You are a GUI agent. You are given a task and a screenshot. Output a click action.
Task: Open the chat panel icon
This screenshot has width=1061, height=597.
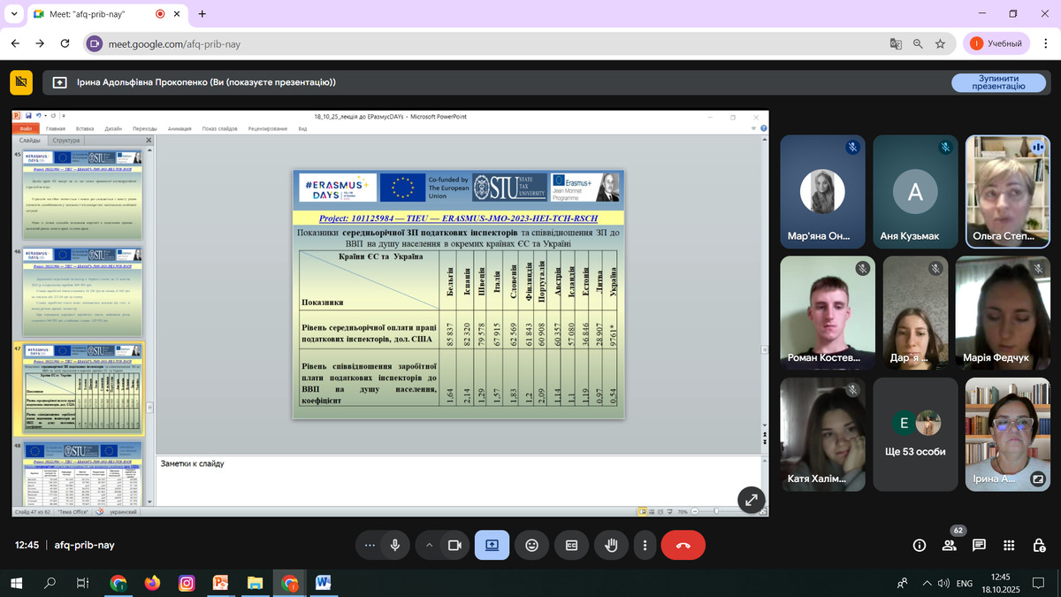click(x=979, y=546)
